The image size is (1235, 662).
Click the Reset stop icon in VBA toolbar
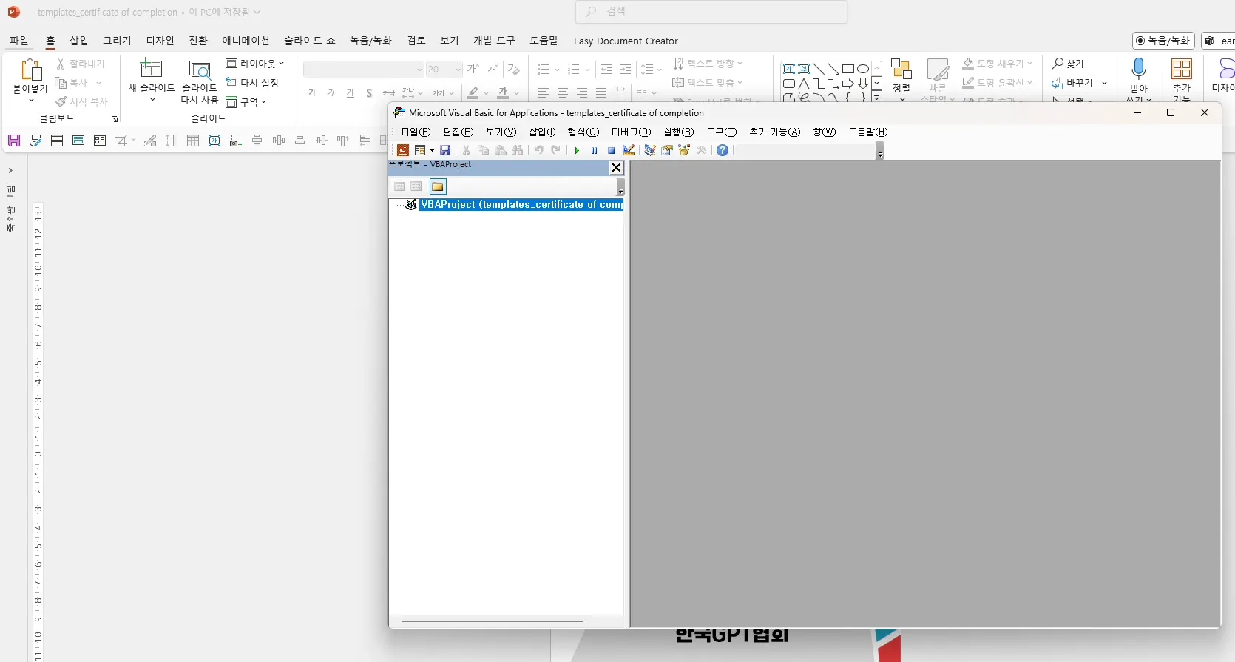(x=612, y=150)
